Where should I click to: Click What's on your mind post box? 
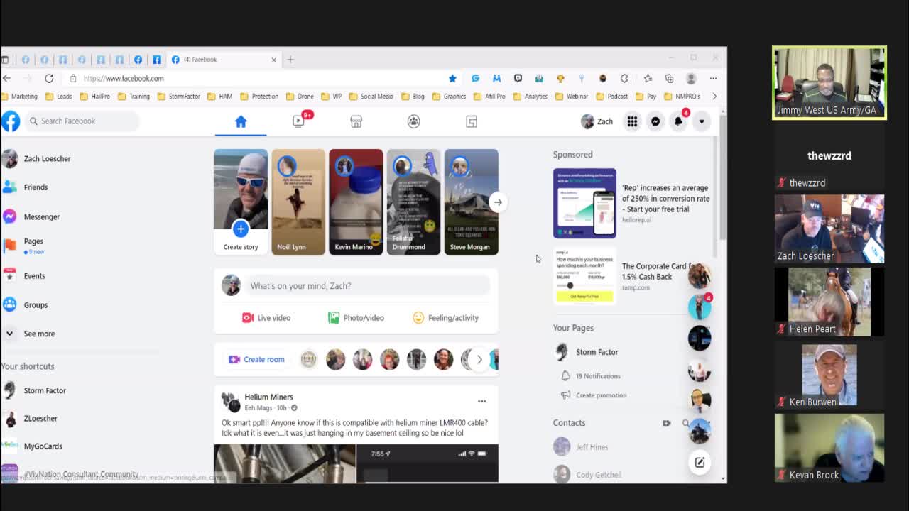pyautogui.click(x=368, y=285)
